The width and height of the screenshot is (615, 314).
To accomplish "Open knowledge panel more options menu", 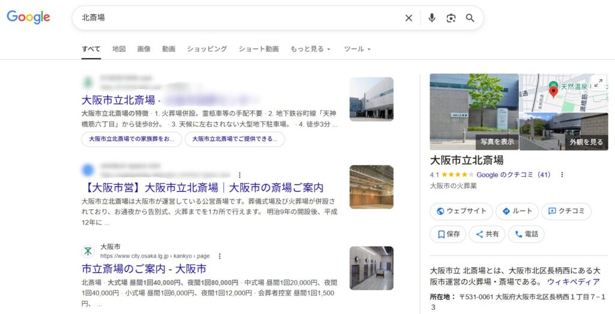I will 562,174.
